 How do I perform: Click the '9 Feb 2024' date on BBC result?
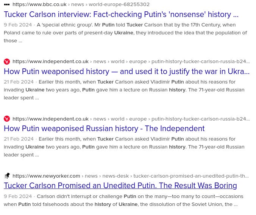coord(18,25)
